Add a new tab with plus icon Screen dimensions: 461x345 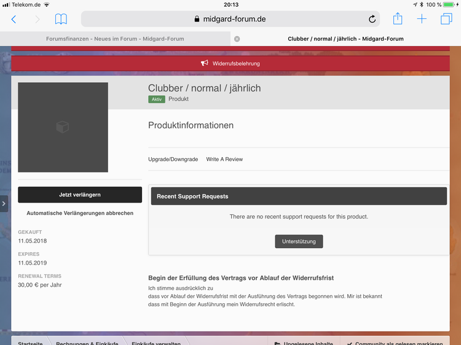click(422, 19)
